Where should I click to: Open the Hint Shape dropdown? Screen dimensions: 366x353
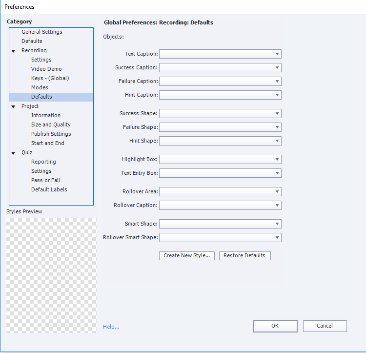coord(220,141)
